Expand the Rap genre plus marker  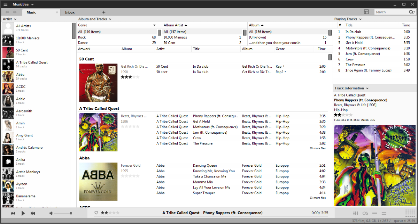(283, 66)
